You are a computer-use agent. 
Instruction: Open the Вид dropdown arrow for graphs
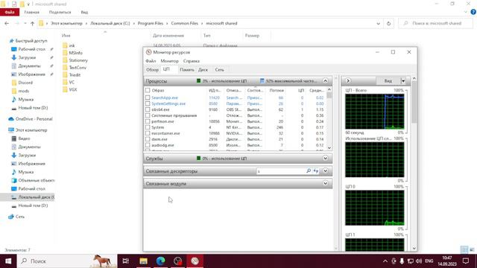click(403, 81)
